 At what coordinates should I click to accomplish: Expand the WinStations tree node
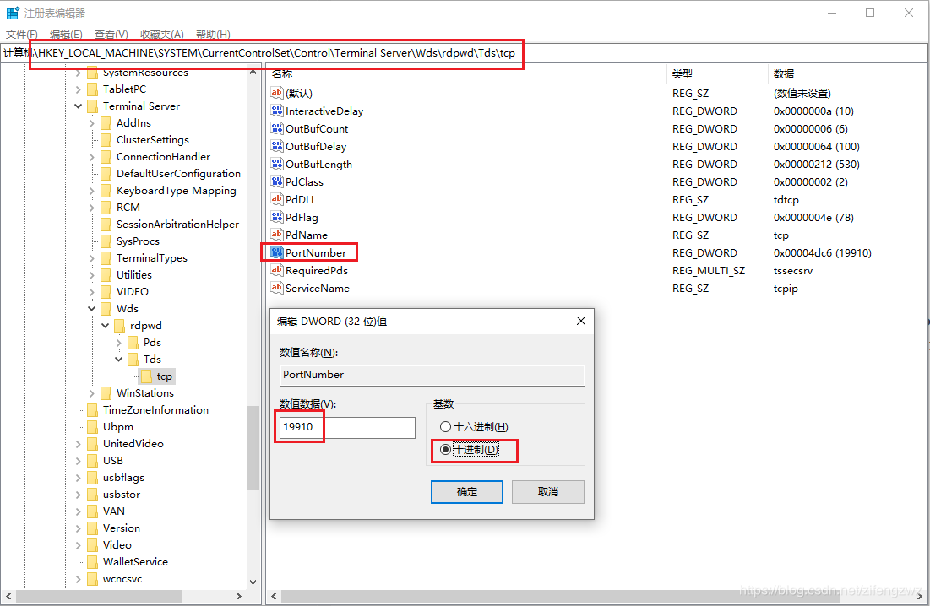click(92, 393)
